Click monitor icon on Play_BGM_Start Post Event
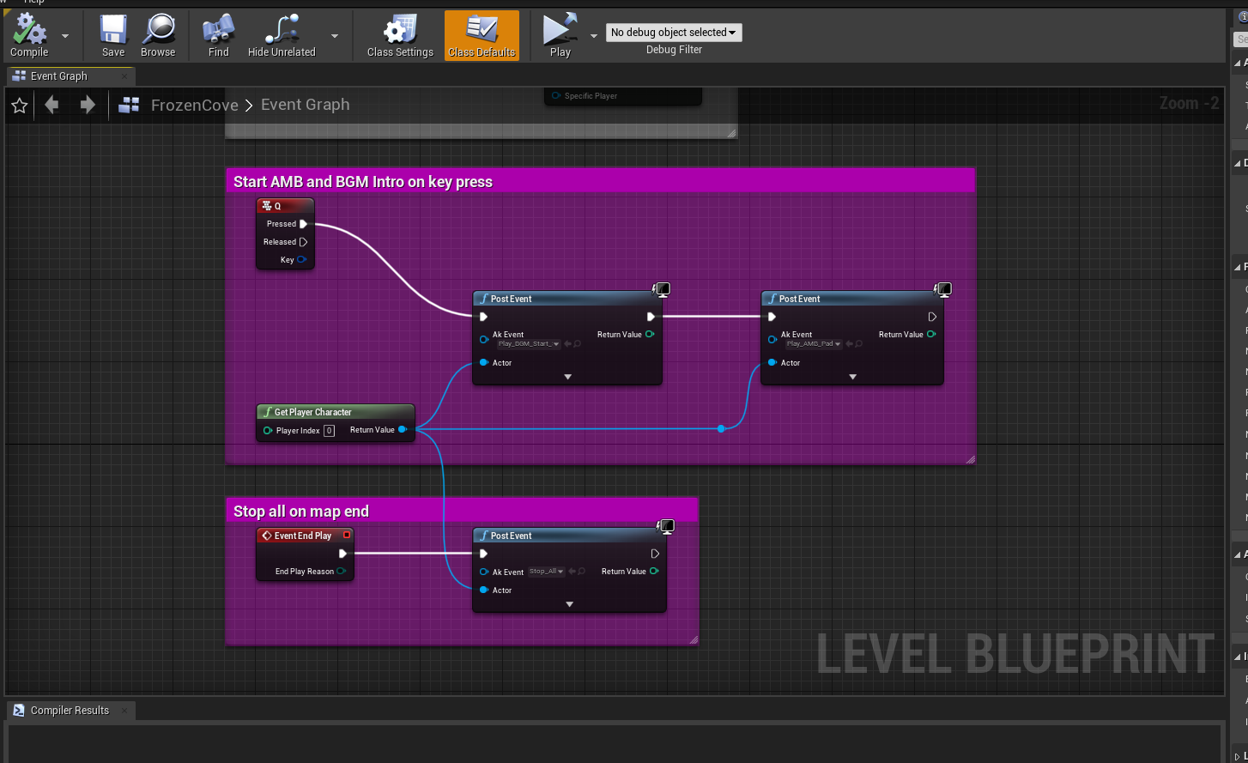This screenshot has width=1248, height=763. [x=662, y=290]
